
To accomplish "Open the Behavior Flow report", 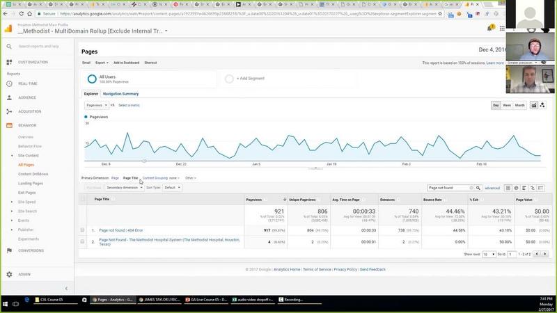I will [x=30, y=147].
